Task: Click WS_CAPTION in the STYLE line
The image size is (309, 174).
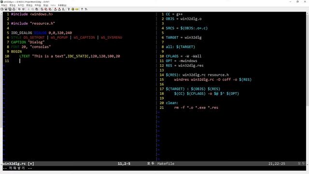Action: click(84, 38)
